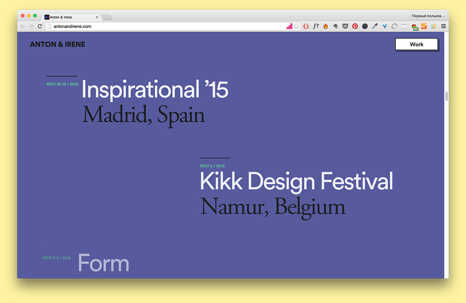The width and height of the screenshot is (466, 303).
Task: Open the WhatFont f? extension
Action: [x=316, y=26]
